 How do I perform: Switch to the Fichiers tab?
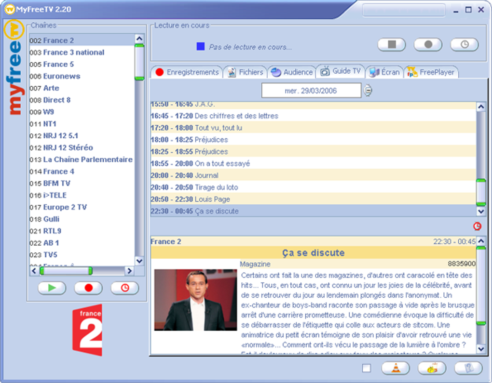click(x=246, y=72)
